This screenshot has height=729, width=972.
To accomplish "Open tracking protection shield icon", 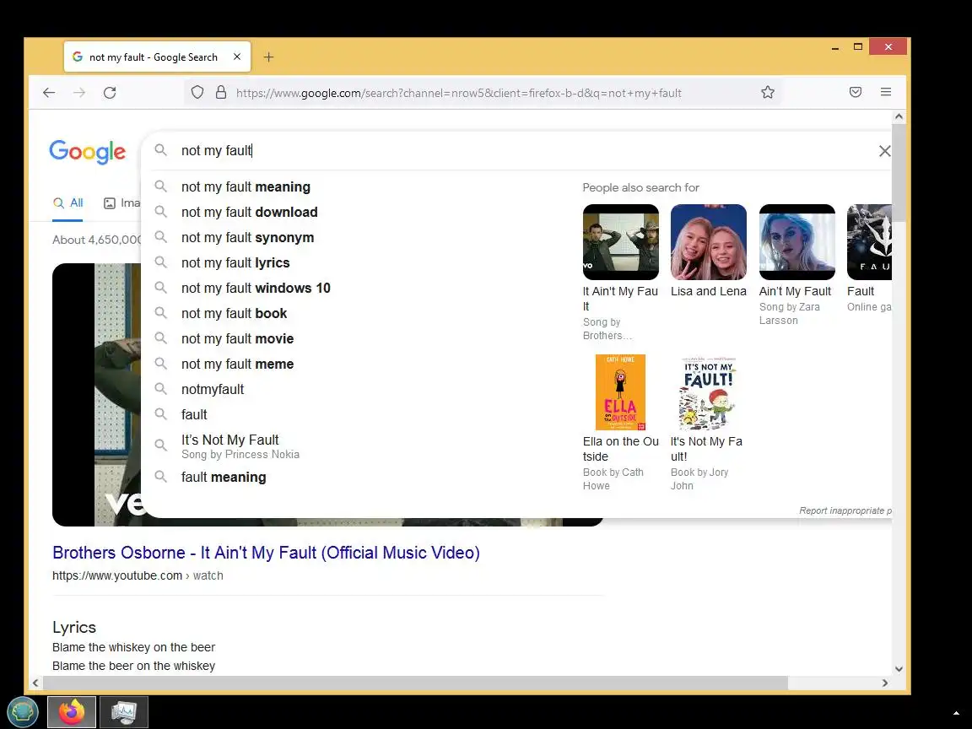I will click(x=197, y=93).
